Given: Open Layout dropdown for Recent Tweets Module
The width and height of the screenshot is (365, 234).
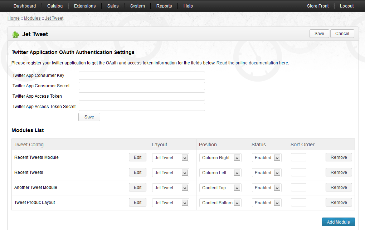Looking at the screenshot, I should [x=171, y=158].
